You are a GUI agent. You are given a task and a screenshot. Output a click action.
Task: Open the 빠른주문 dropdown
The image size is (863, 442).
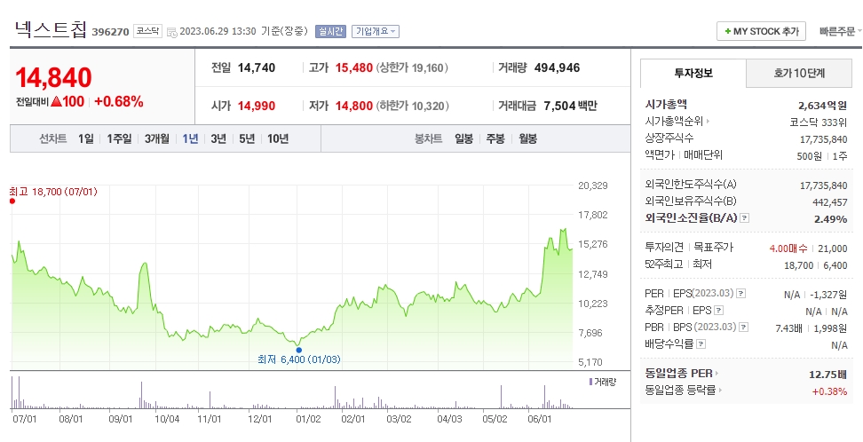pos(841,31)
